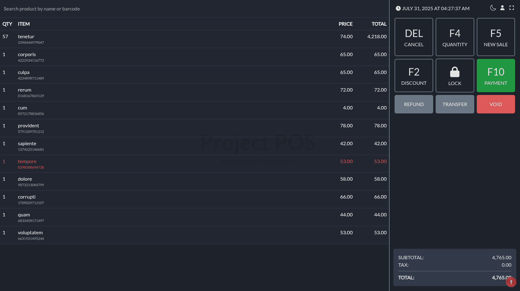Click the 78.00 price of provident
This screenshot has width=520, height=291.
coord(346,126)
